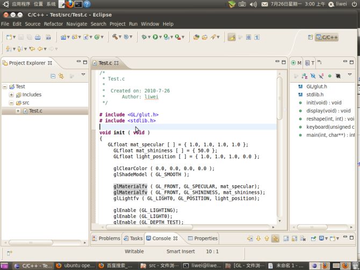Select init(void) : void in Outline
Screen dimensions: 360x270
tap(323, 103)
